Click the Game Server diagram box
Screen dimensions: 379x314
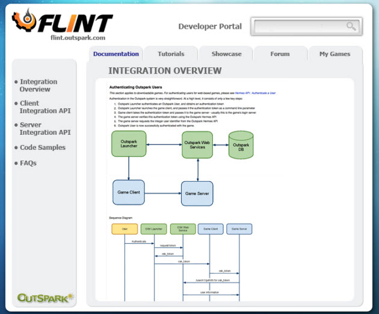197,193
